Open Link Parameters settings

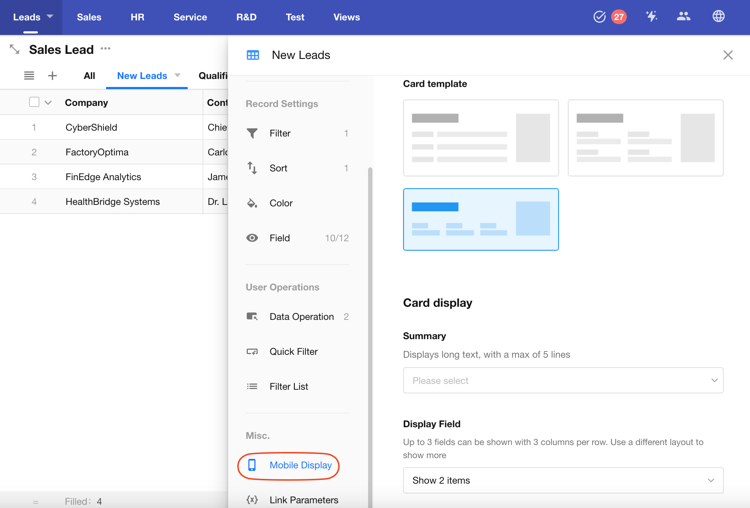pos(303,500)
